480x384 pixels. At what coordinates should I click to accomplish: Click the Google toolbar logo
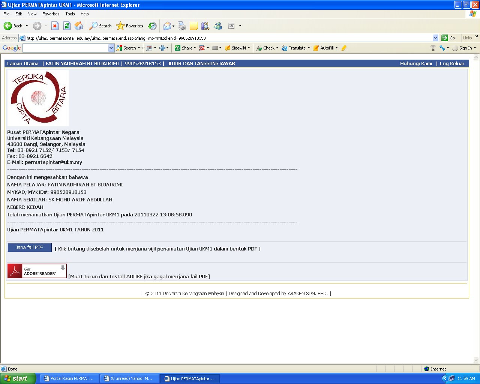(x=12, y=48)
